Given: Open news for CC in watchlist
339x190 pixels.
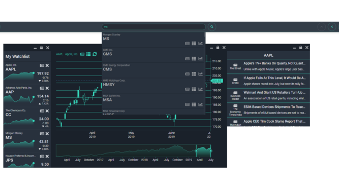Looking at the screenshot, I should pos(42,111).
